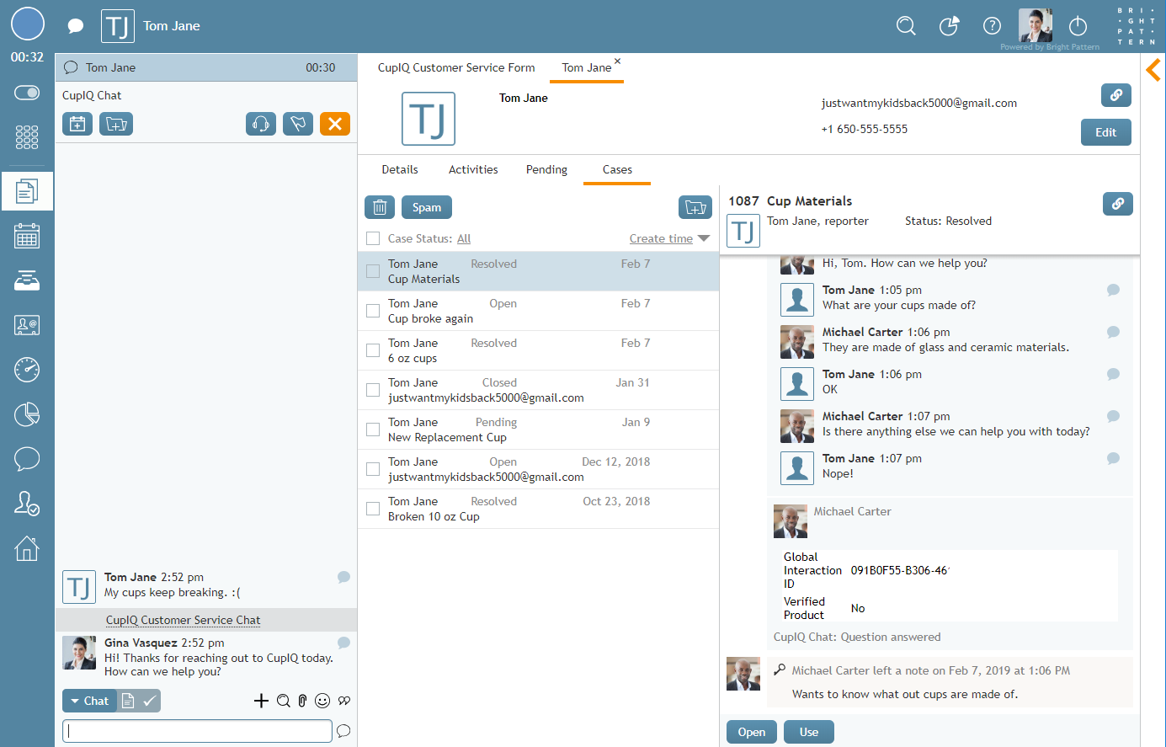This screenshot has width=1166, height=747.
Task: Click the Edit contact button
Action: pos(1106,132)
